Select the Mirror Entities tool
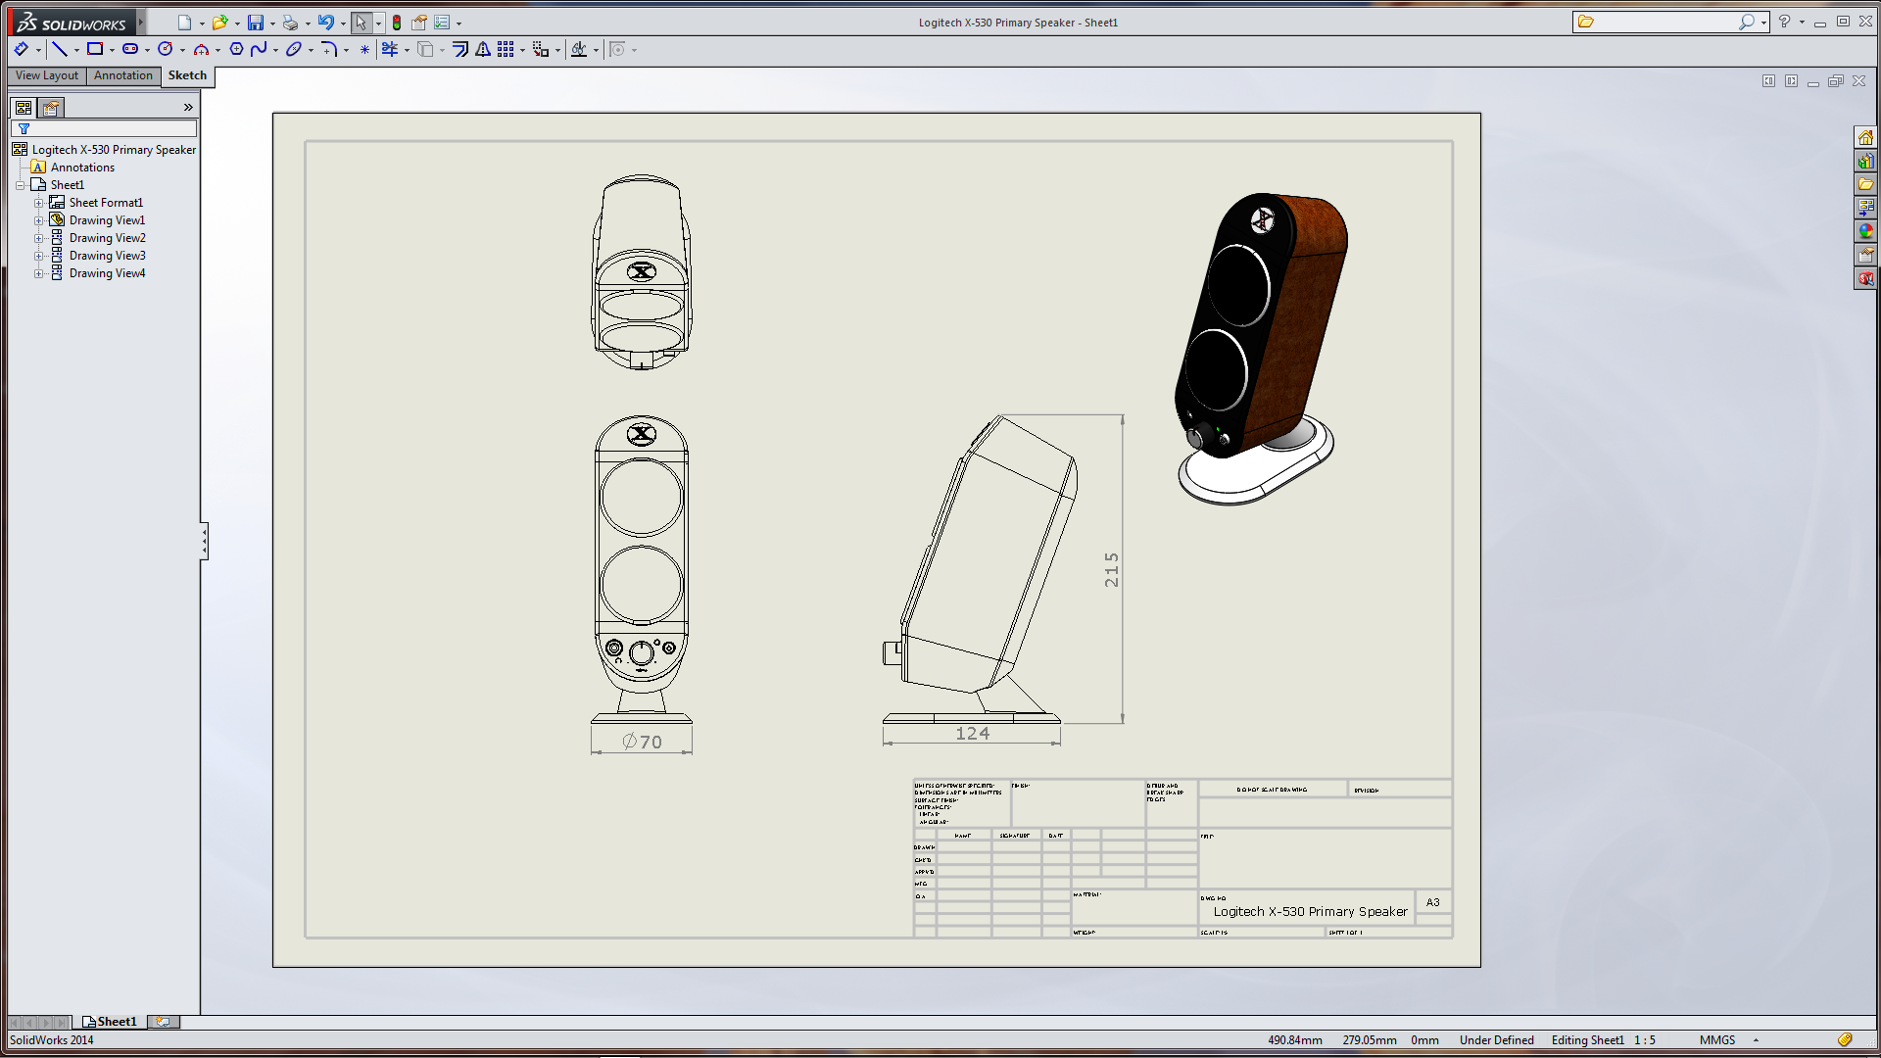The width and height of the screenshot is (1881, 1058). point(483,49)
